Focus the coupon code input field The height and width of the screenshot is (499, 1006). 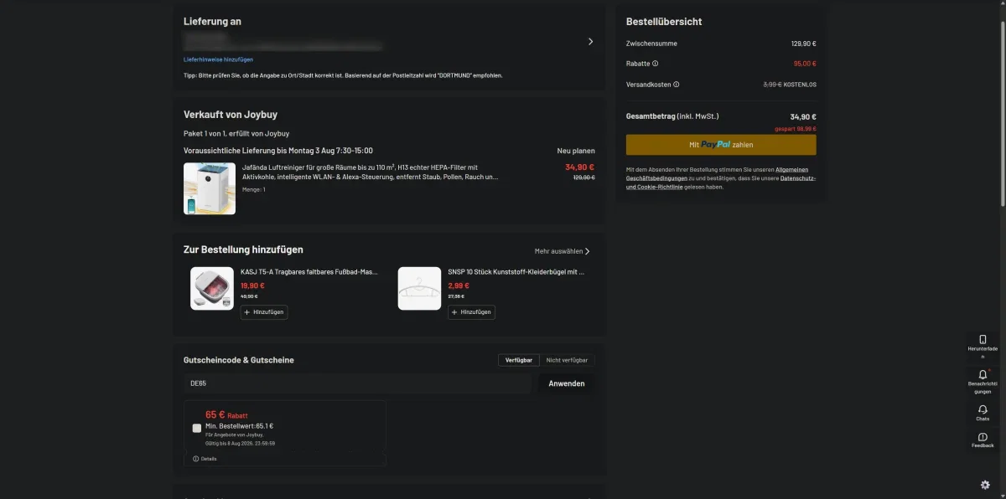pyautogui.click(x=357, y=383)
